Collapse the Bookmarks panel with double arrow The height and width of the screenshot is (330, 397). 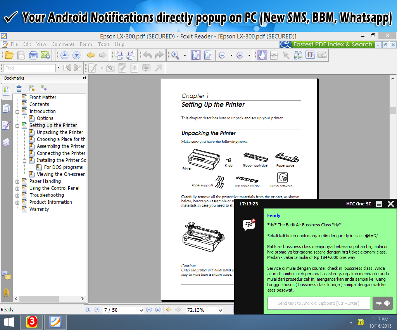click(84, 78)
